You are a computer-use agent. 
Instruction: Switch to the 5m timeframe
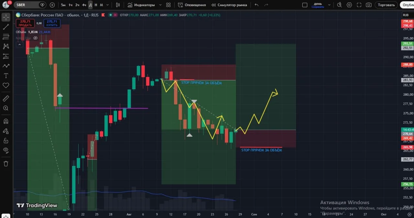63,5
